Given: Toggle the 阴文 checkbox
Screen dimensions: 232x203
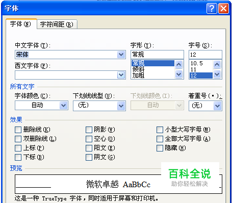Looking at the screenshot, I should (x=89, y=157).
